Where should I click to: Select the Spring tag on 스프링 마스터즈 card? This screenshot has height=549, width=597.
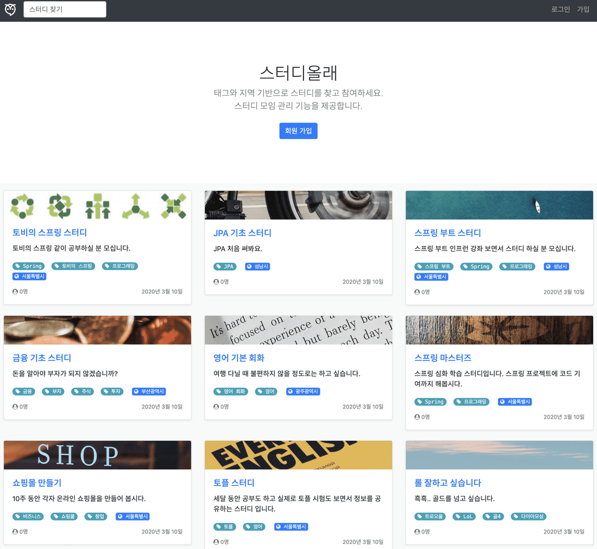click(430, 402)
